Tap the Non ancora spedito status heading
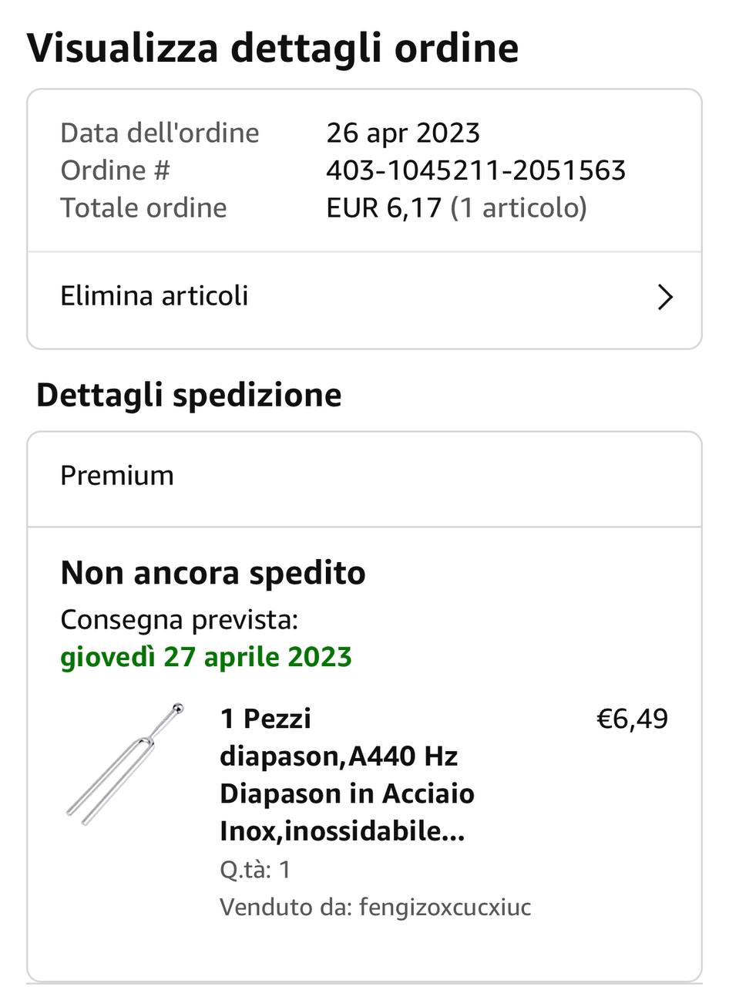 [213, 573]
